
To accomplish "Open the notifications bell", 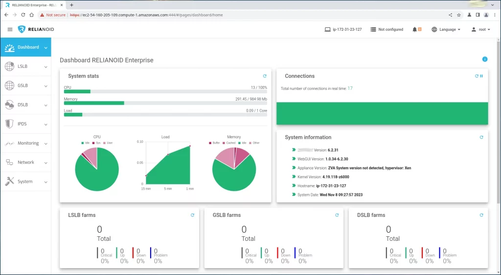I will [415, 29].
